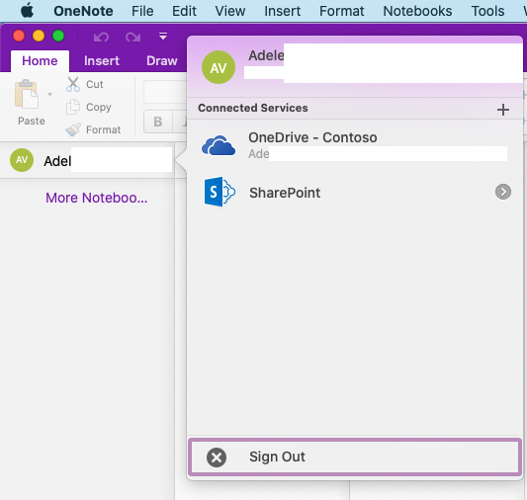This screenshot has height=500, width=527.
Task: Expand the SharePoint chevron arrow
Action: pyautogui.click(x=503, y=192)
